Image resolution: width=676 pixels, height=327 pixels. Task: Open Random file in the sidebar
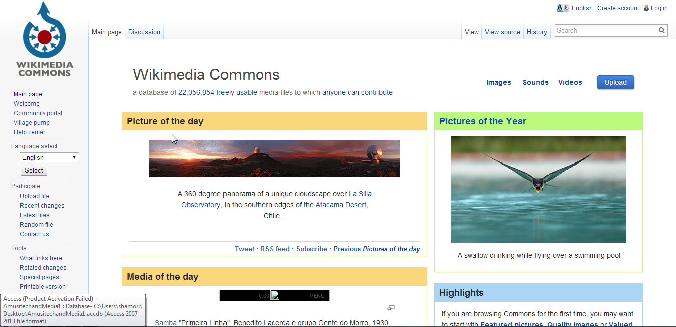point(36,225)
